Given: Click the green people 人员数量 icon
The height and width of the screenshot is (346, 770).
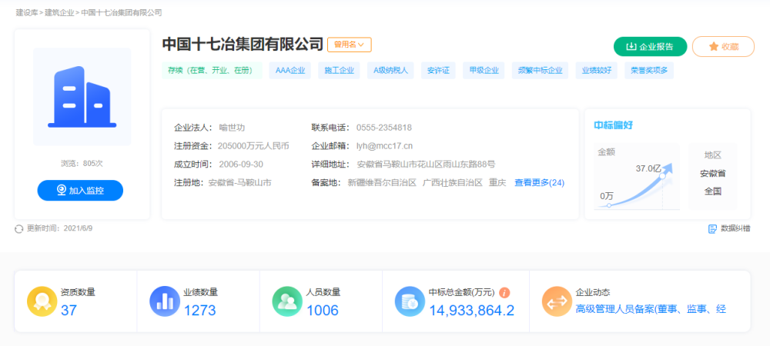Looking at the screenshot, I should point(287,301).
